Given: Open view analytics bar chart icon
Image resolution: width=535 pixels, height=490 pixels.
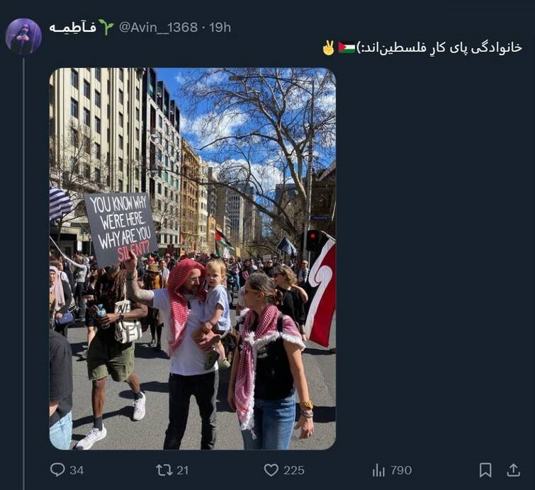Looking at the screenshot, I should point(378,471).
